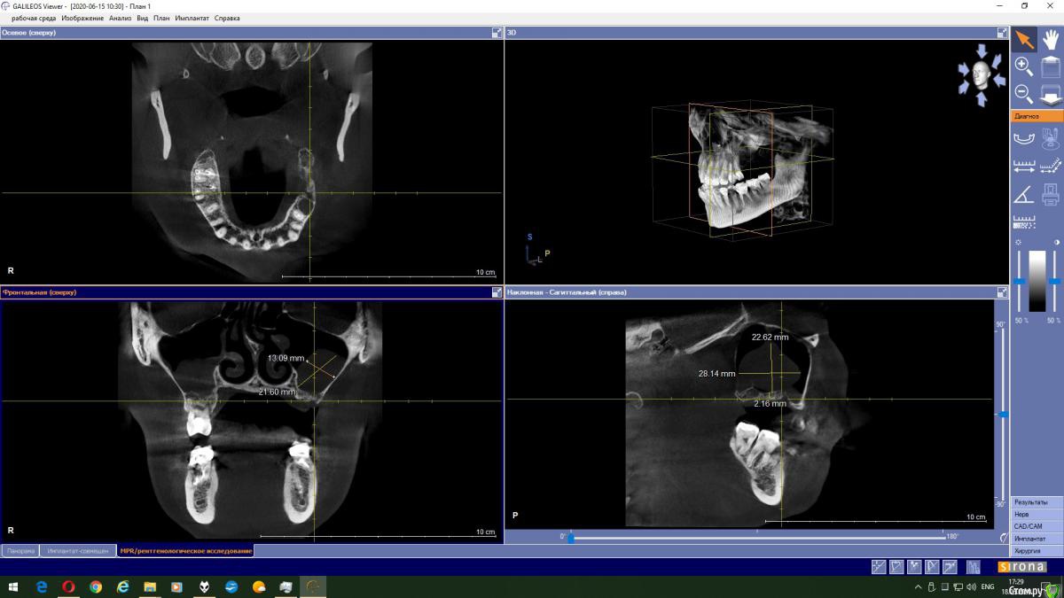Activate the hand pan tool
This screenshot has height=598, width=1064.
tap(1051, 40)
